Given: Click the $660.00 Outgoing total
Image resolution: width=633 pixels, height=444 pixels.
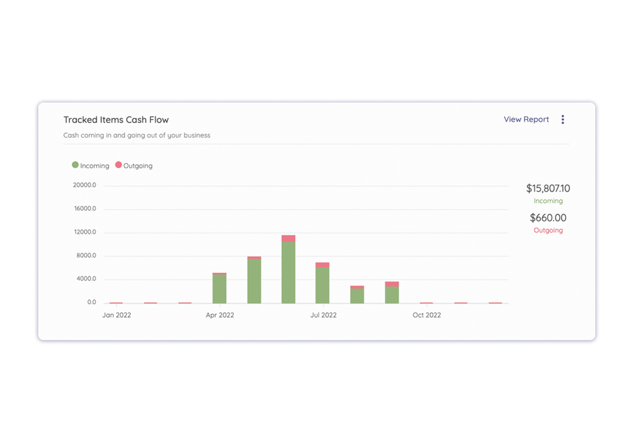Looking at the screenshot, I should [x=548, y=217].
